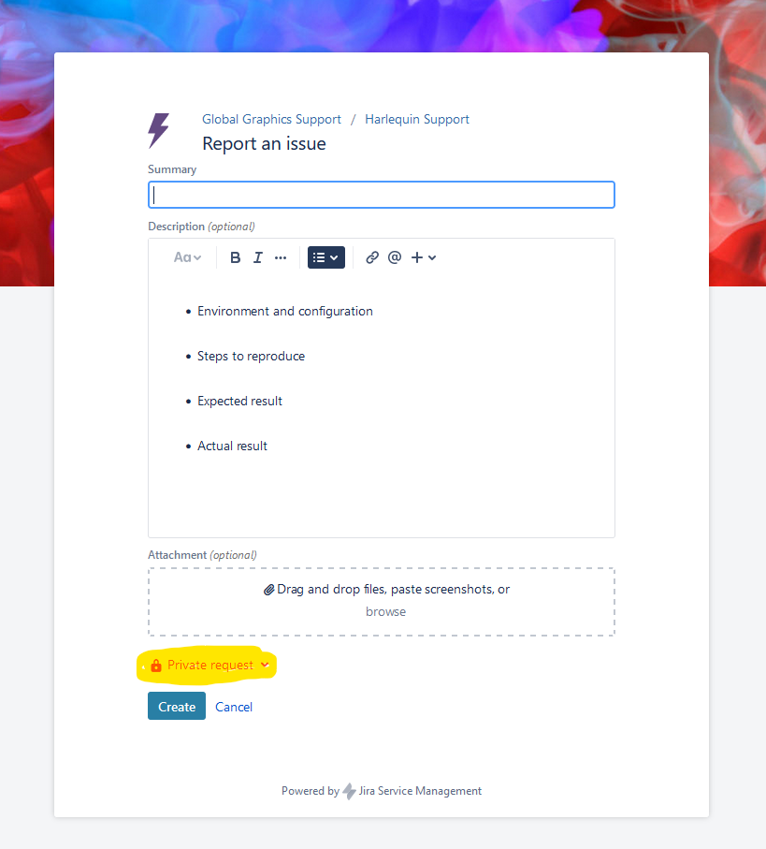Click the purple lightning bolt portal logo
This screenshot has height=849, width=766.
159,130
